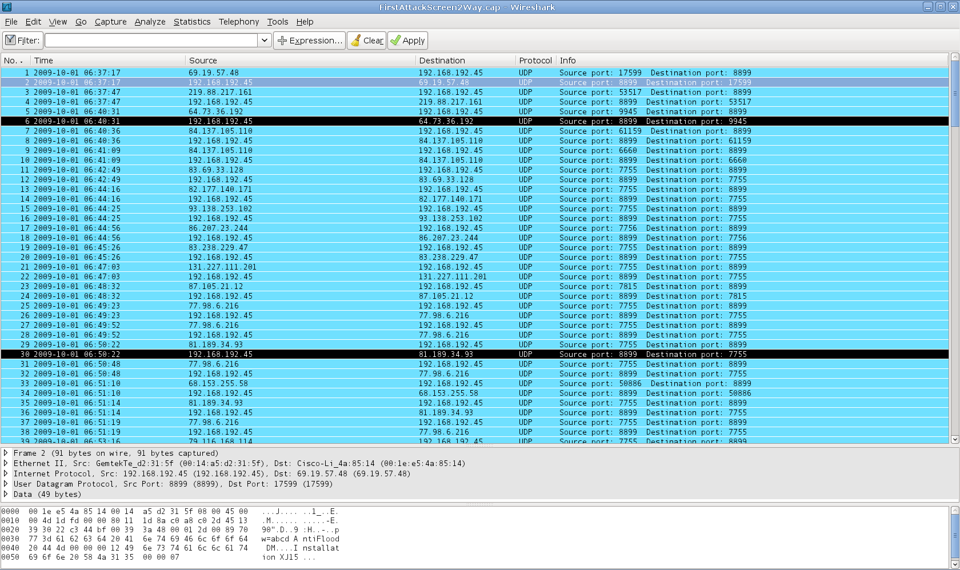Click packet 13 source 82.177.140.171
The width and height of the screenshot is (960, 570).
point(220,189)
